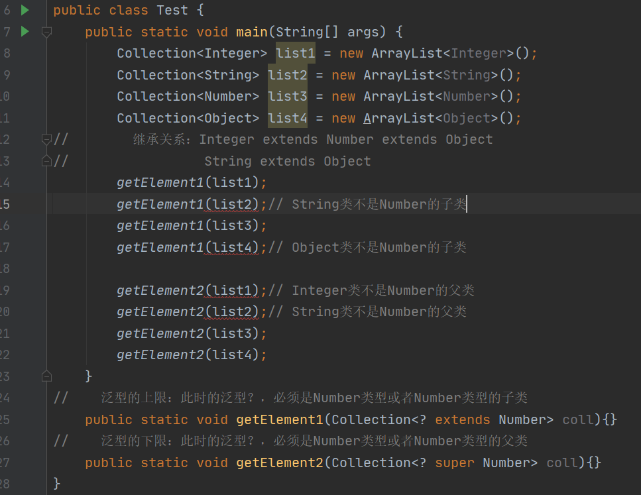Run the Test class via gutter arrow
The height and width of the screenshot is (495, 641).
click(25, 10)
